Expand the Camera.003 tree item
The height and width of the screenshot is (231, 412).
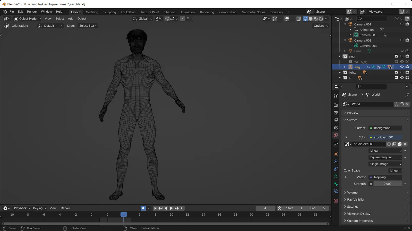point(345,40)
